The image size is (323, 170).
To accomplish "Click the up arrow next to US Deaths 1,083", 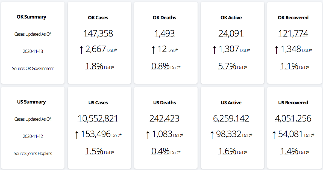I will pyautogui.click(x=148, y=134).
